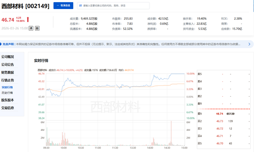
Task: Focus the company code search field
Action: tap(113, 6)
